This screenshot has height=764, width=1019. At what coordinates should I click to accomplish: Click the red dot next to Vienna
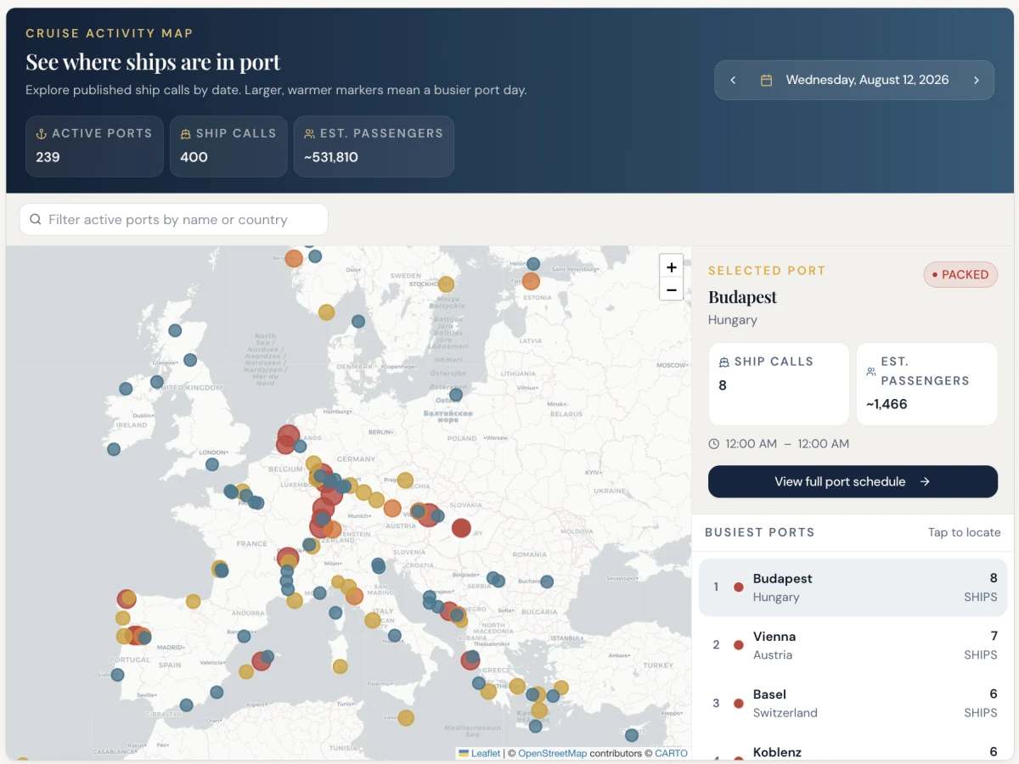pos(738,645)
